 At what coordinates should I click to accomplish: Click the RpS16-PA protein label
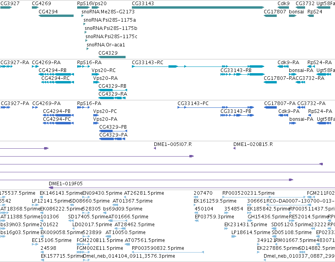coord(89,103)
